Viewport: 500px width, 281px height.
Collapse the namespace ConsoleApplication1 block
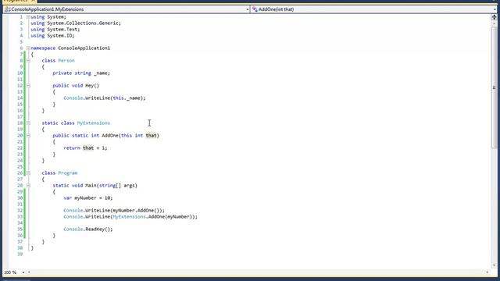click(x=28, y=48)
